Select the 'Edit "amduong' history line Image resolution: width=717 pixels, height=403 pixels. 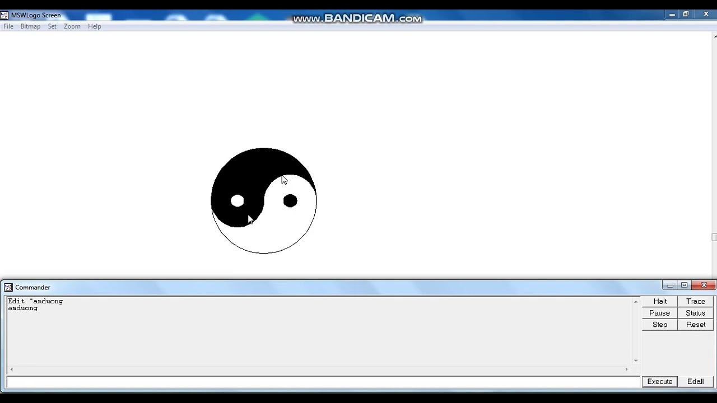point(35,301)
